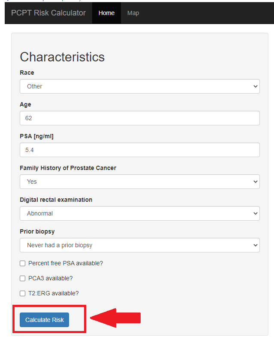Click the Percent free PSA available label
Image resolution: width=274 pixels, height=340 pixels.
coord(66,263)
